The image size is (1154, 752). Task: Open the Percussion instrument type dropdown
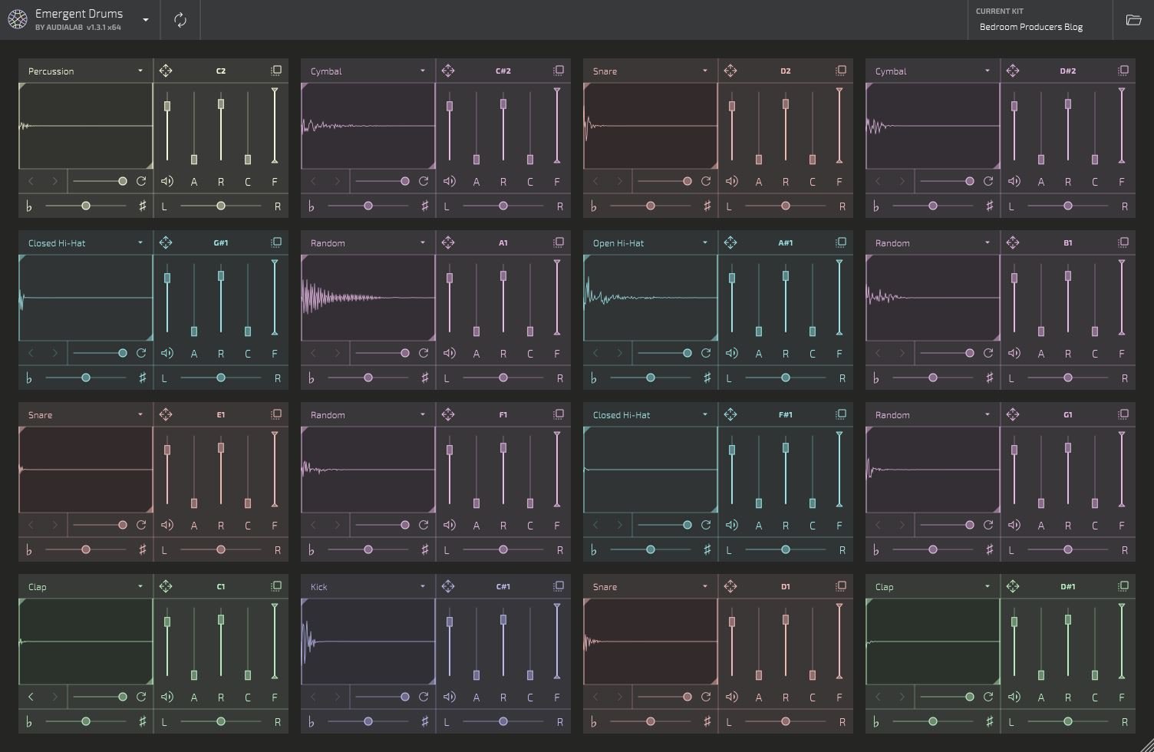point(85,71)
